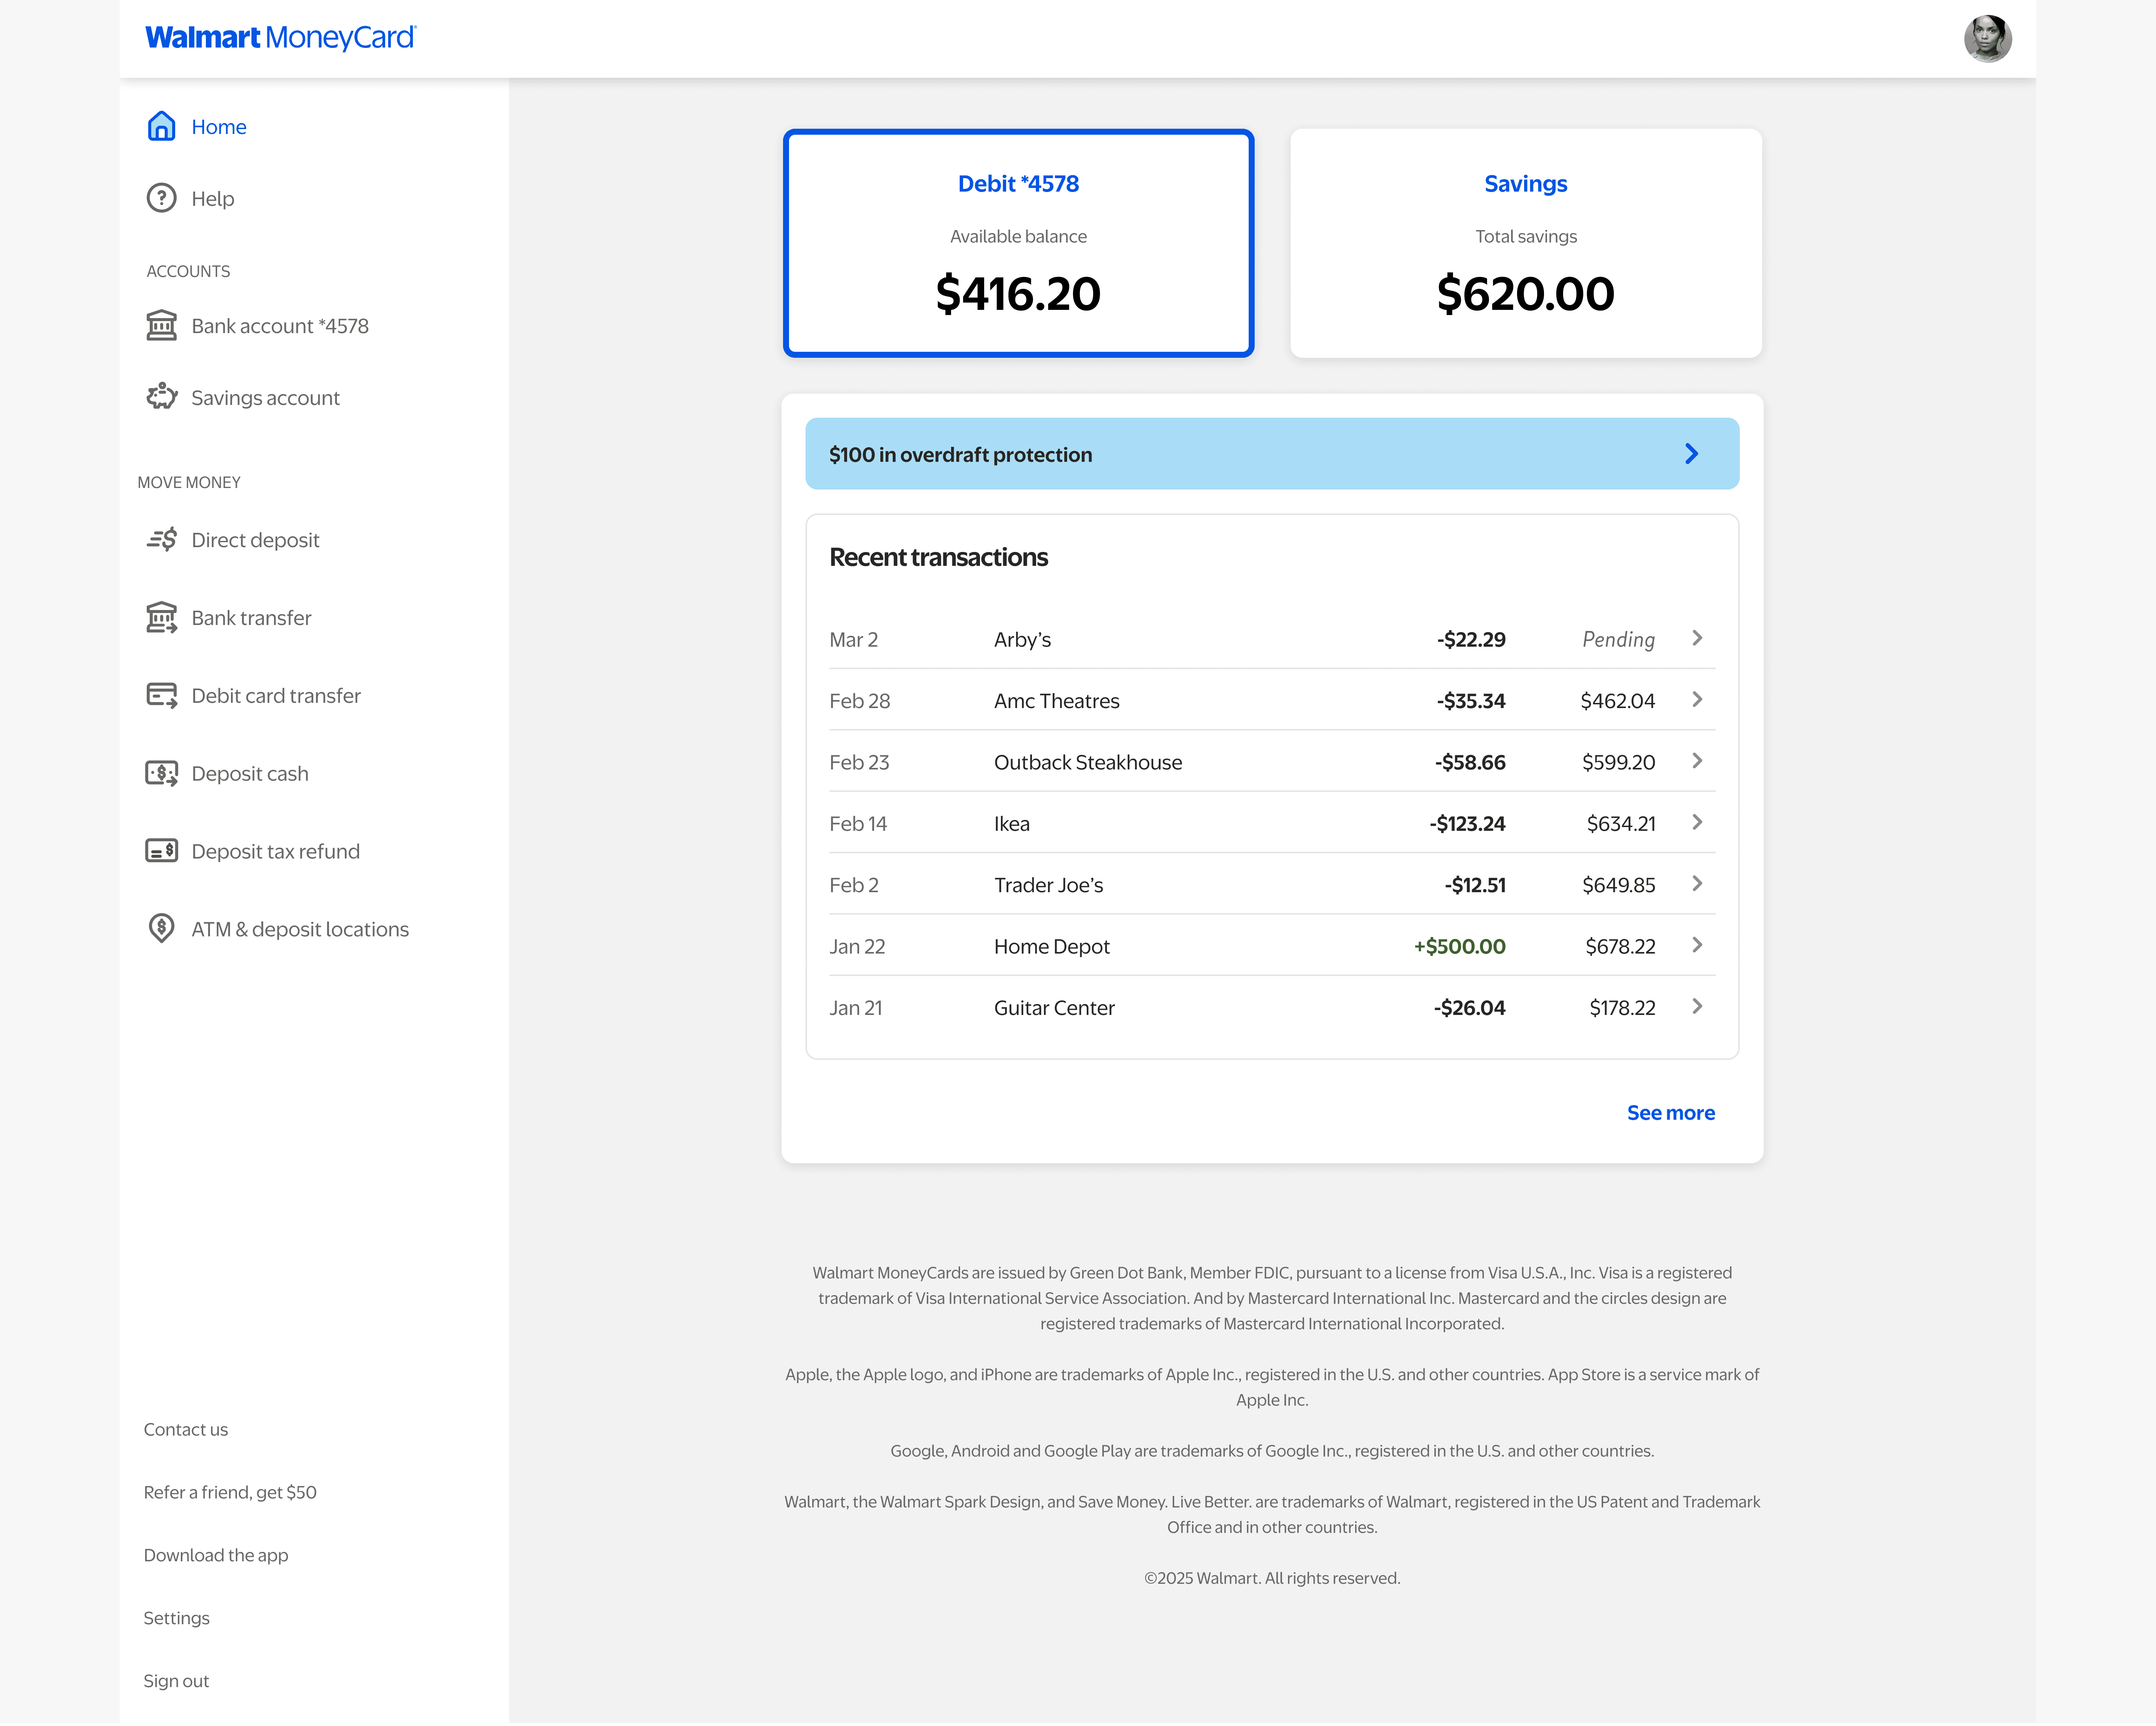Click the Deposit tax refund icon
This screenshot has width=2156, height=1726.
[161, 851]
